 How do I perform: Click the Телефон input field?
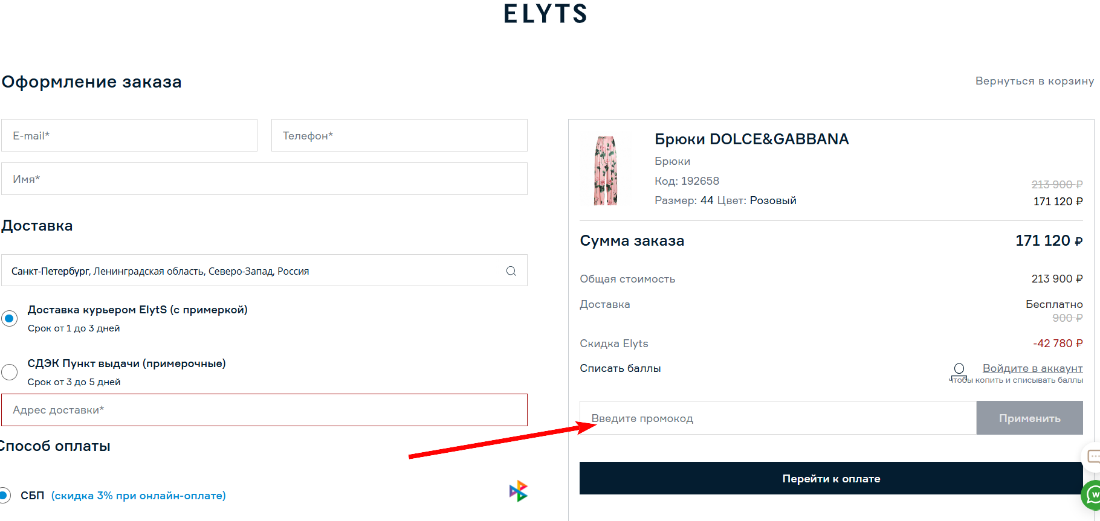(399, 135)
